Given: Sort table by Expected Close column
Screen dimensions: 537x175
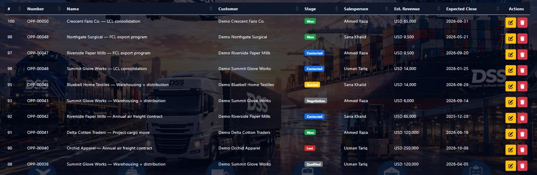Looking at the screenshot, I should [473, 9].
